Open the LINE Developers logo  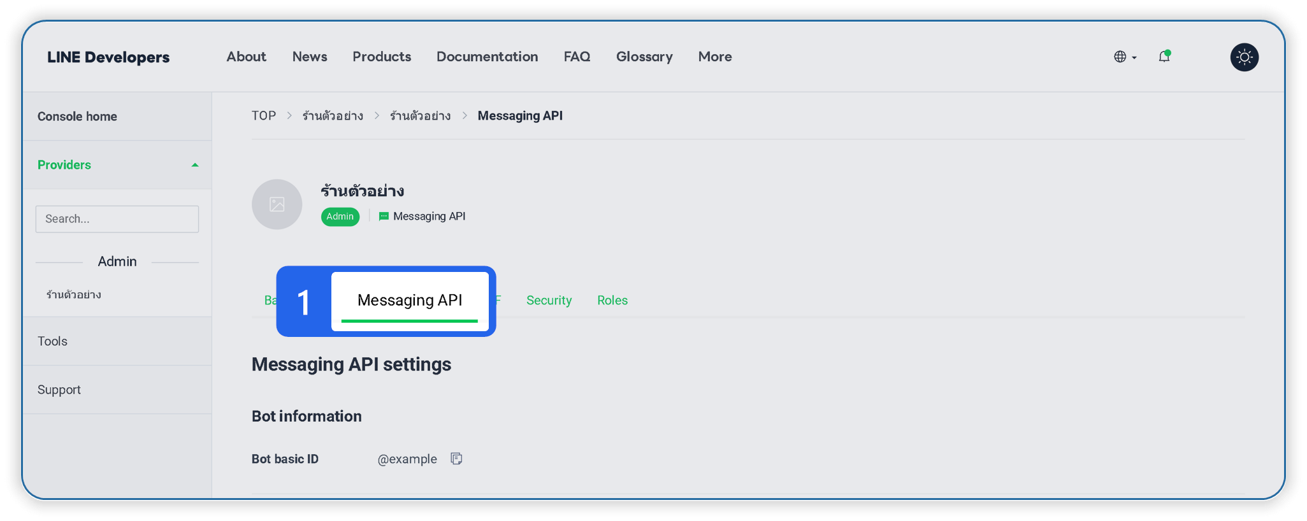pyautogui.click(x=108, y=57)
